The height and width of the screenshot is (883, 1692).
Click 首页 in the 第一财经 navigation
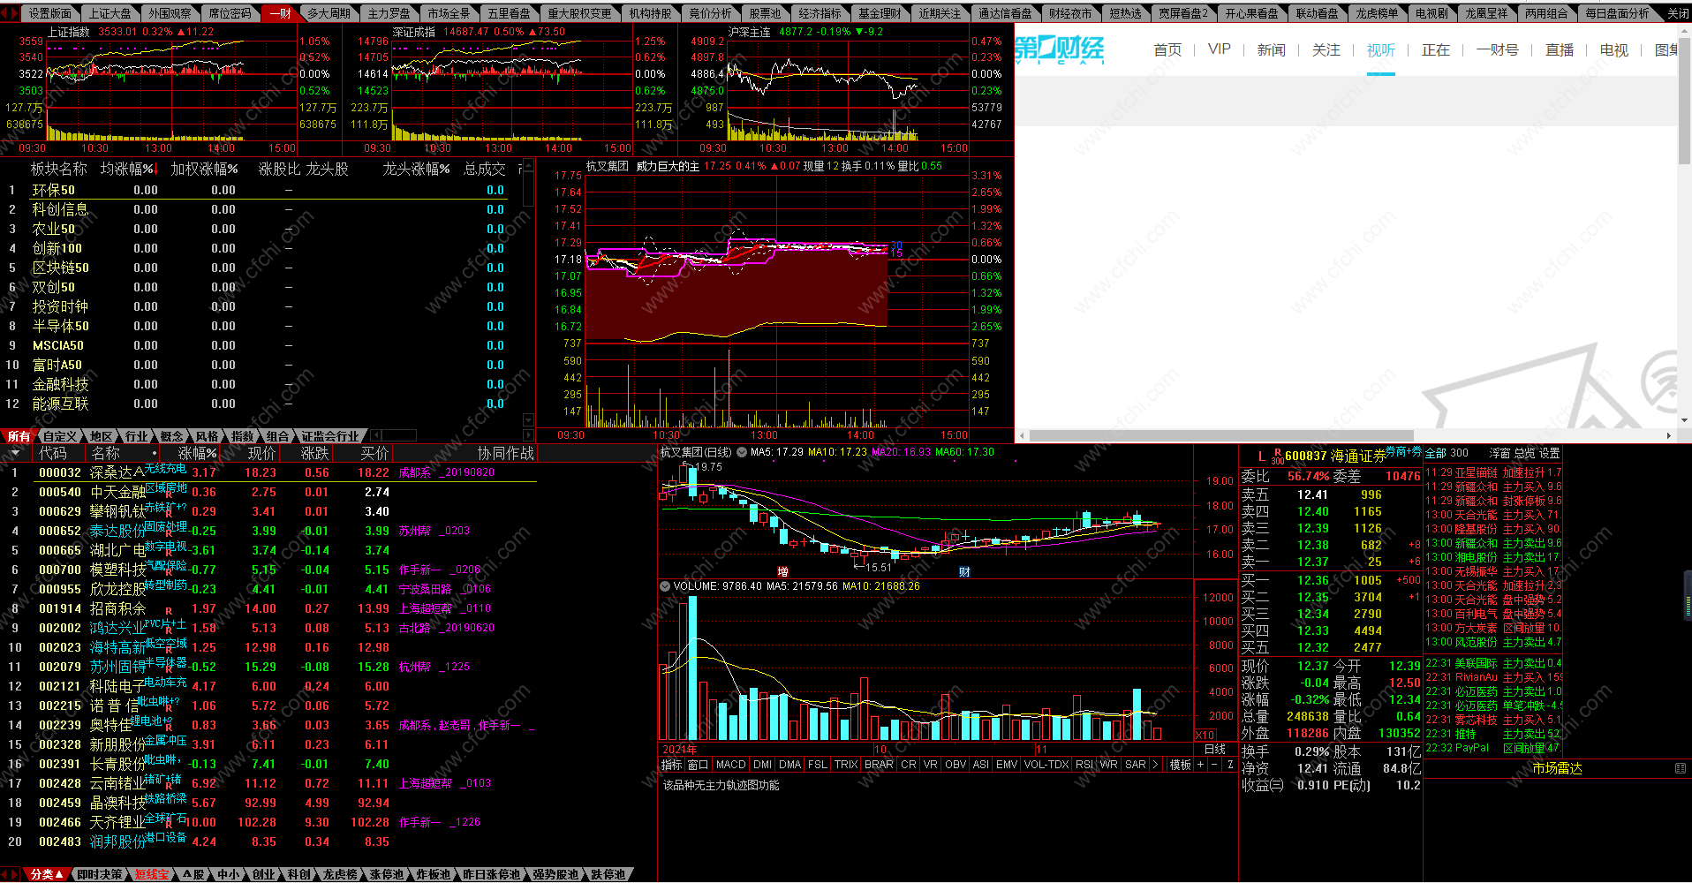click(1167, 49)
